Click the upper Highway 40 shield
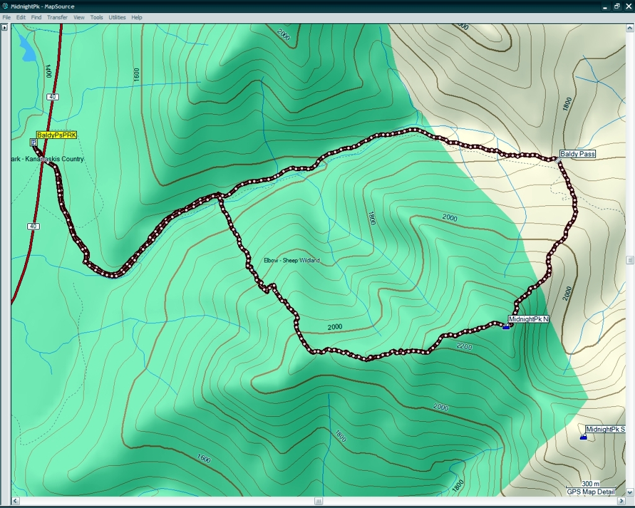Image resolution: width=635 pixels, height=508 pixels. click(51, 96)
